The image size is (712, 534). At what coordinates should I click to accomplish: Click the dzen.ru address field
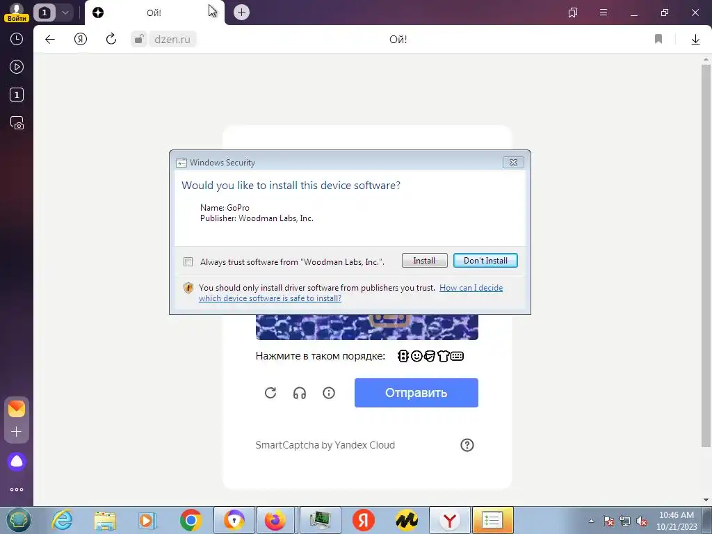(172, 40)
